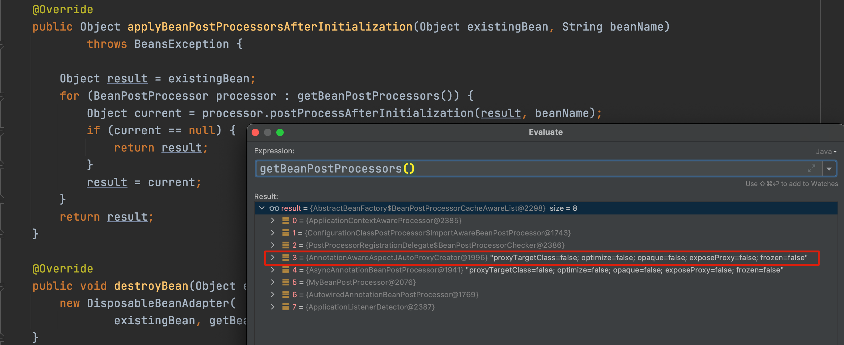Open the Java language selector
The image size is (844, 345).
(x=826, y=152)
